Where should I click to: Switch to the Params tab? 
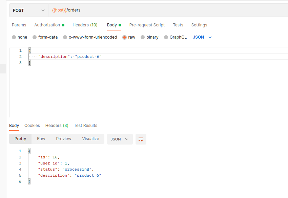[x=19, y=25]
